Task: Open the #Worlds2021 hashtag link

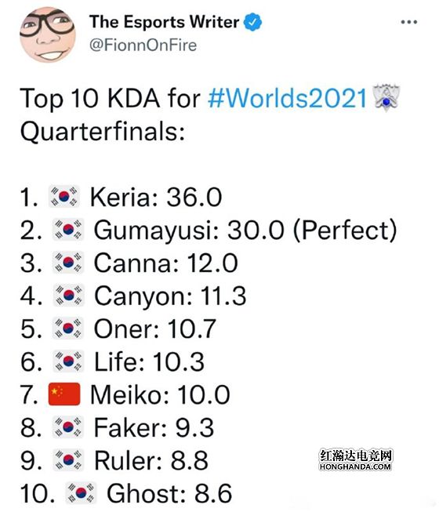Action: (x=288, y=98)
